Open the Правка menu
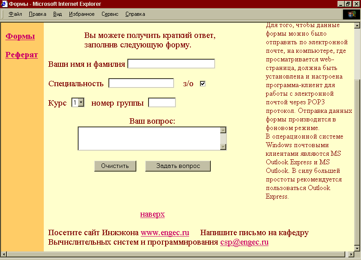 coord(37,14)
